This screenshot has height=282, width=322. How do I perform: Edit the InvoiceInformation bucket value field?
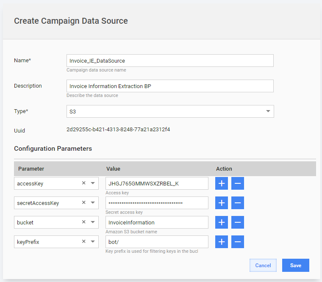pos(157,222)
